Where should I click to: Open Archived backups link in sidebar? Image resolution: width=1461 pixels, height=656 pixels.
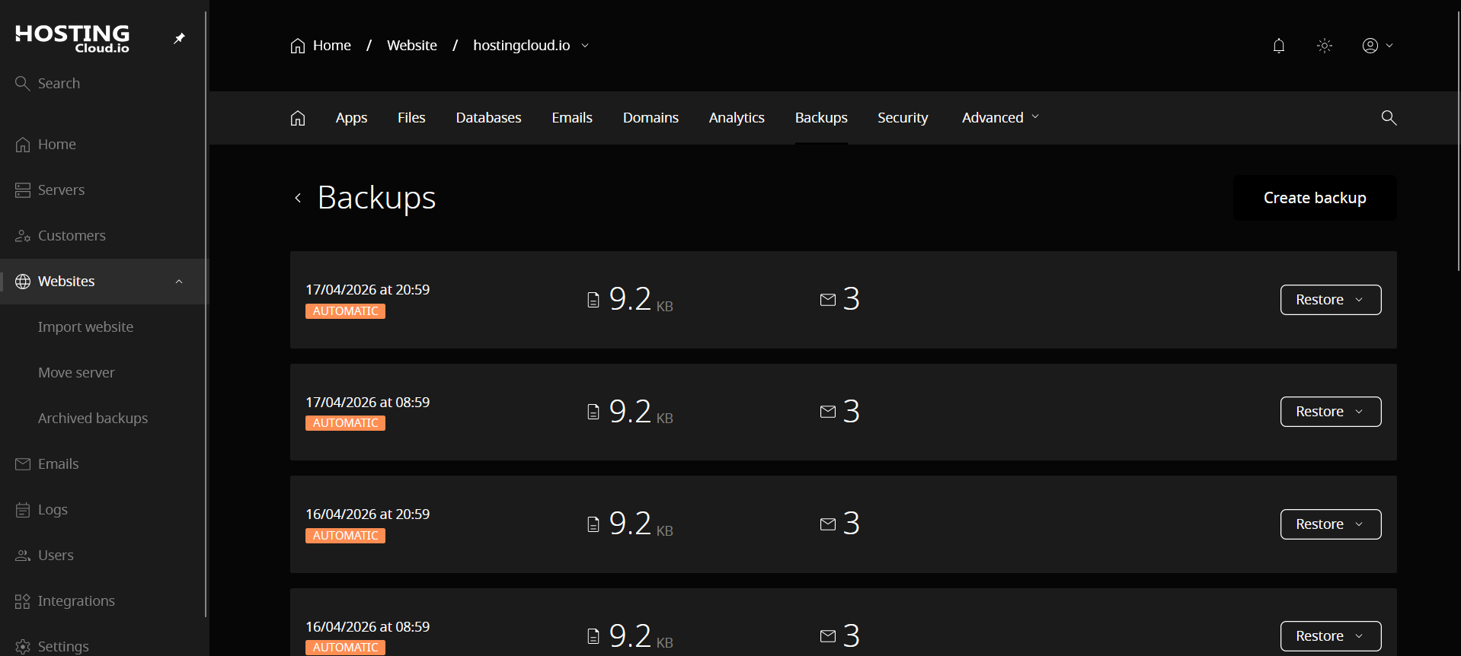pyautogui.click(x=93, y=419)
